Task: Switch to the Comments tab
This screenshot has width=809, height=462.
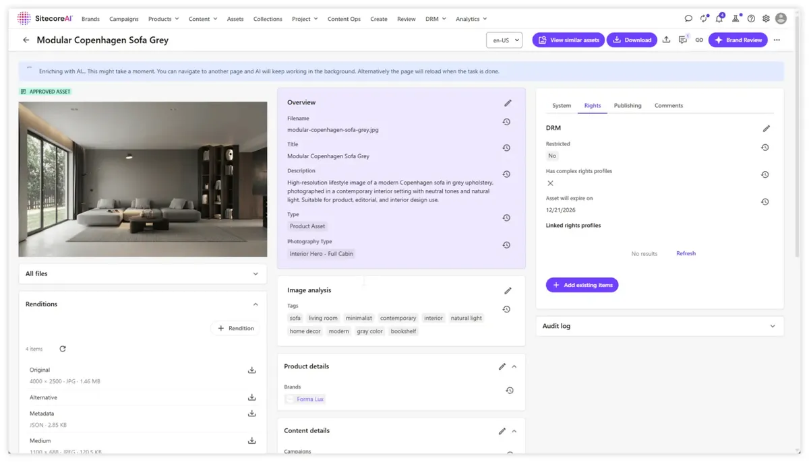Action: 669,106
